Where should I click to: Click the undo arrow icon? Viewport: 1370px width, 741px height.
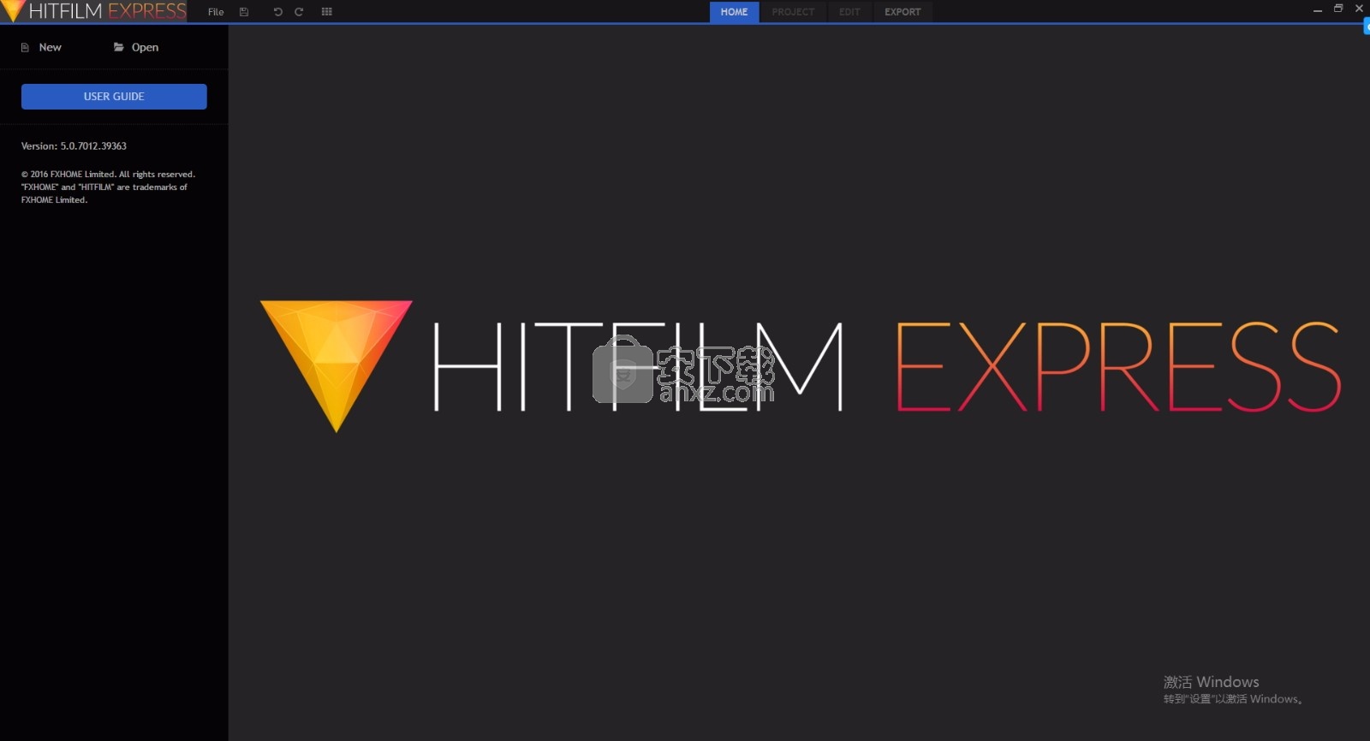point(277,12)
